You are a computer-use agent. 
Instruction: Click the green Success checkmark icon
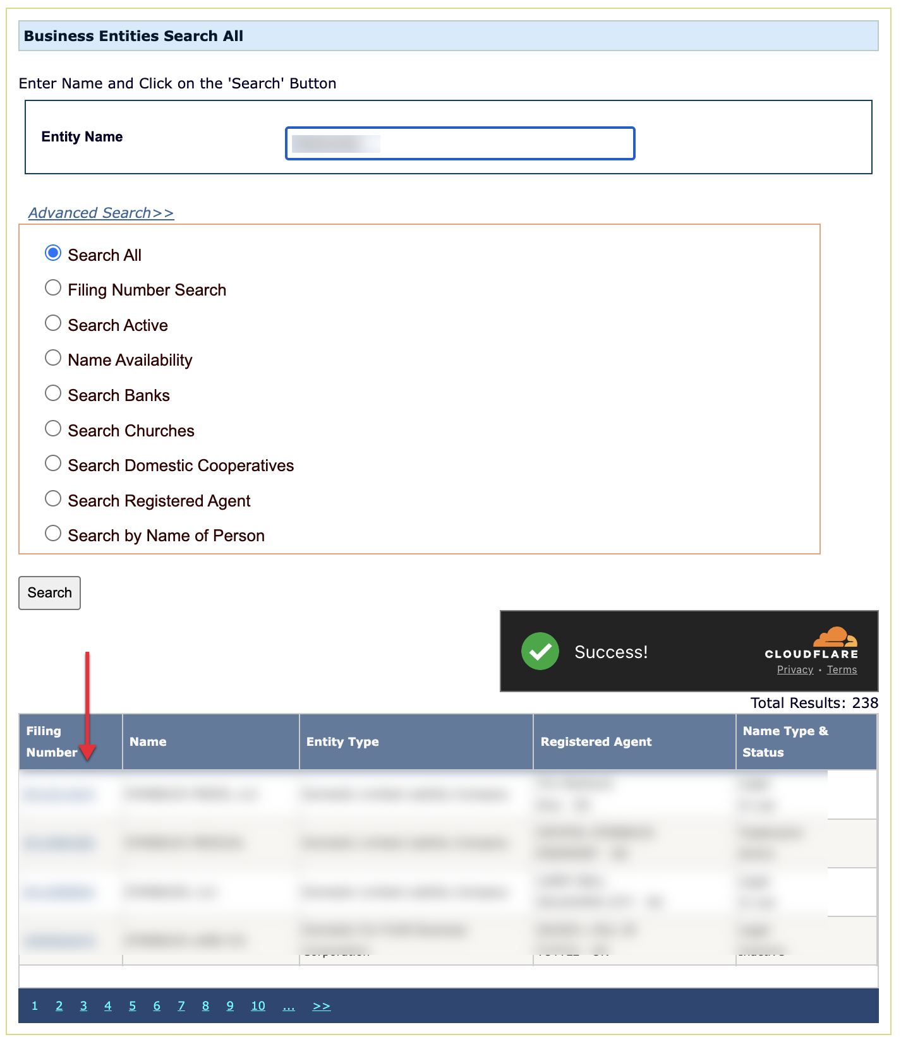[x=540, y=651]
